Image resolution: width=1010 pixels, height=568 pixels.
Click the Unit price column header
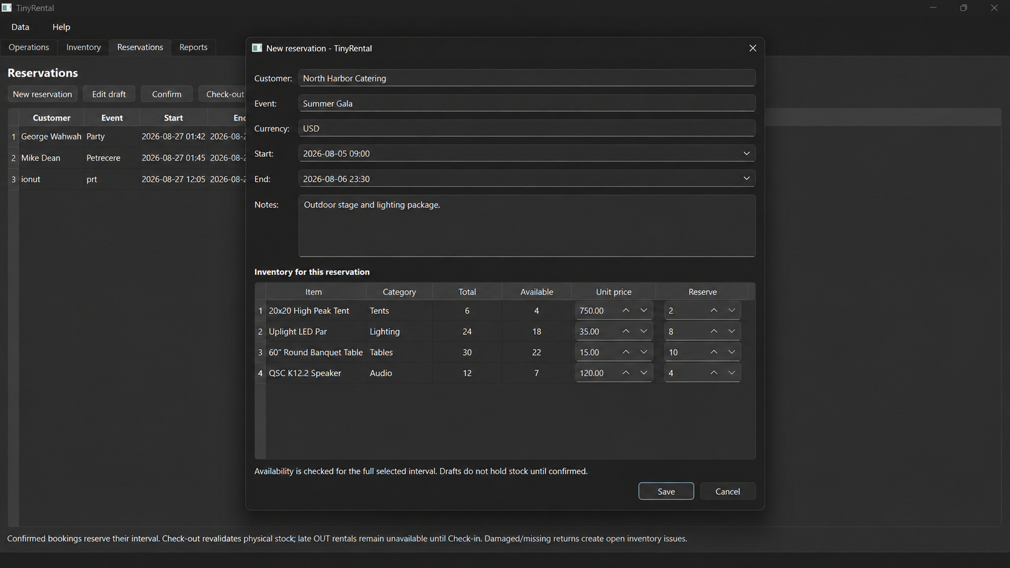coord(614,292)
